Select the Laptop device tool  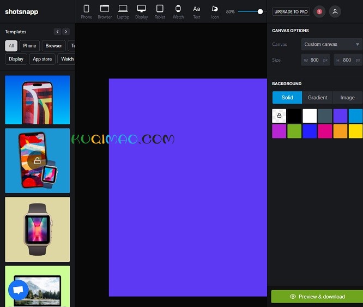(x=123, y=12)
